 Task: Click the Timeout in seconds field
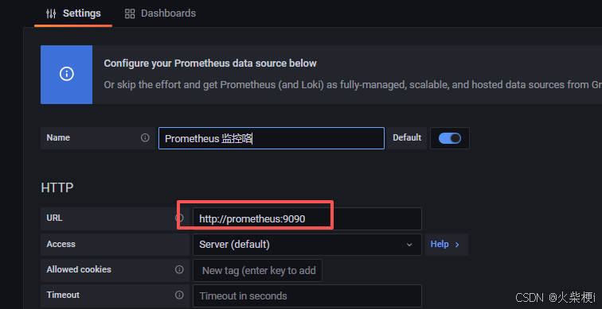pyautogui.click(x=307, y=295)
